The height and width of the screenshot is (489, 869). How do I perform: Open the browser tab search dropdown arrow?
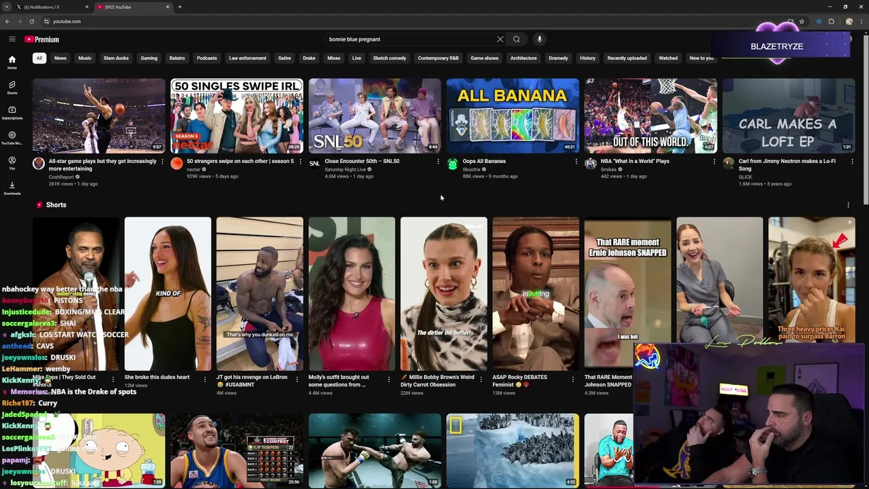click(x=7, y=7)
